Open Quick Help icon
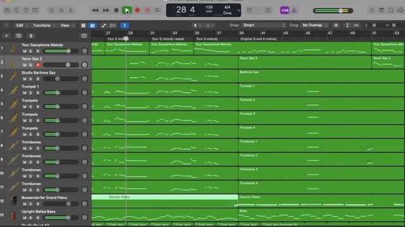This screenshot has height=227, width=405. [x=26, y=10]
